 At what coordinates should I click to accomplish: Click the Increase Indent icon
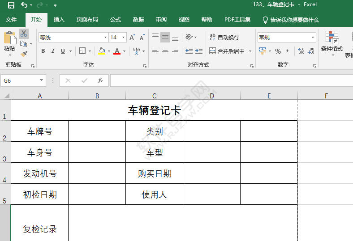pos(199,51)
